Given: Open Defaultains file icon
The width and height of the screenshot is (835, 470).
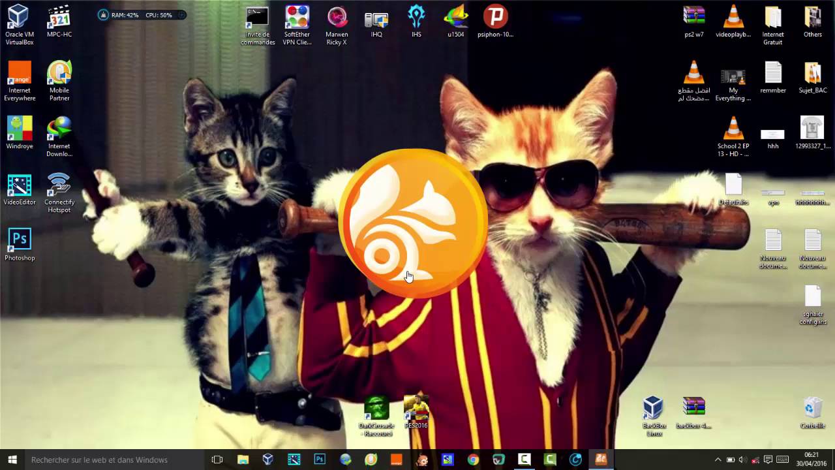Looking at the screenshot, I should pyautogui.click(x=733, y=189).
